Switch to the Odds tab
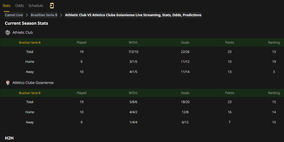The height and width of the screenshot is (142, 284). point(19,5)
